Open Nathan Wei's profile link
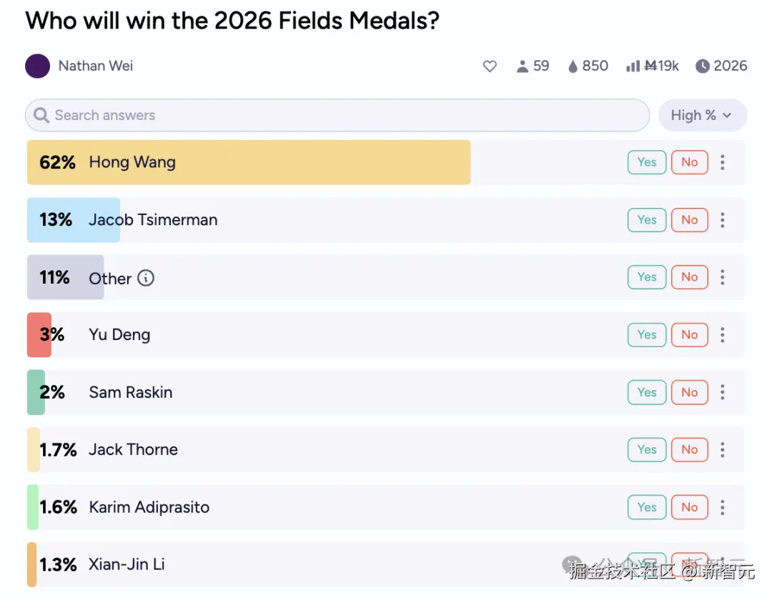The height and width of the screenshot is (598, 772). click(x=96, y=66)
